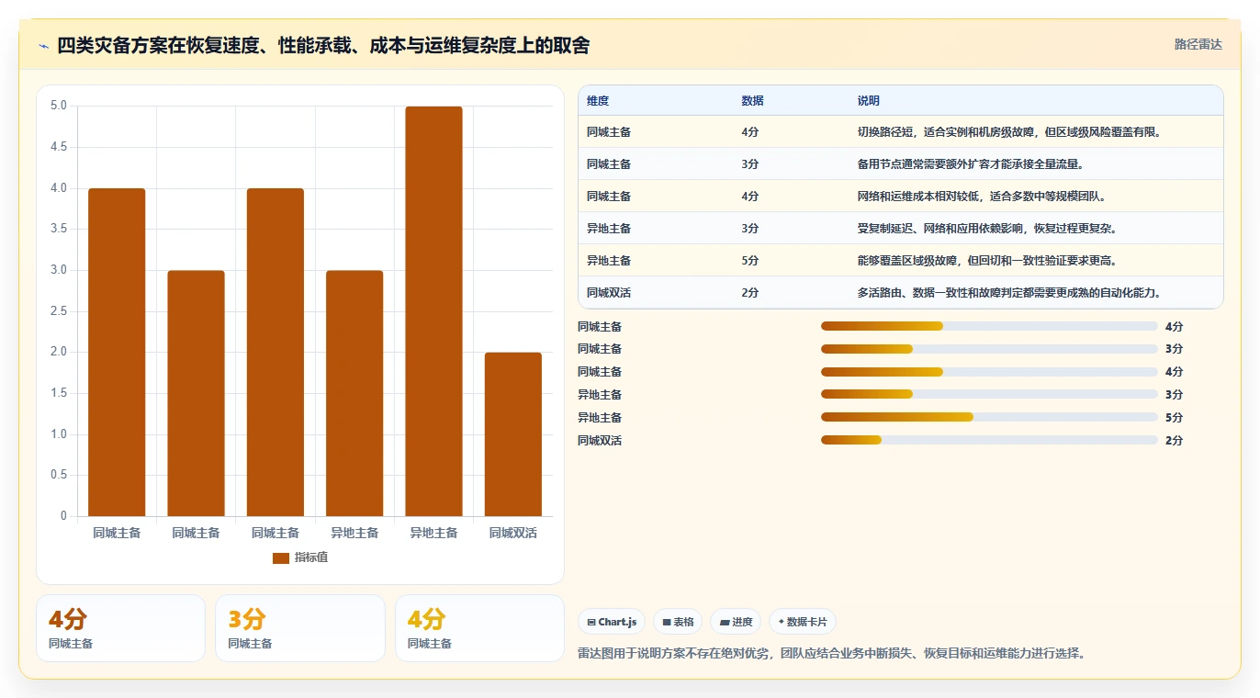The image size is (1260, 698).
Task: Click the 说明 column header
Action: (x=869, y=101)
